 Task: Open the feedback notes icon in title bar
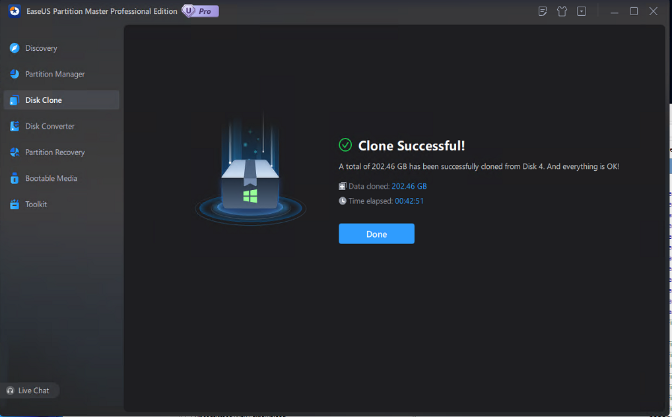point(543,11)
